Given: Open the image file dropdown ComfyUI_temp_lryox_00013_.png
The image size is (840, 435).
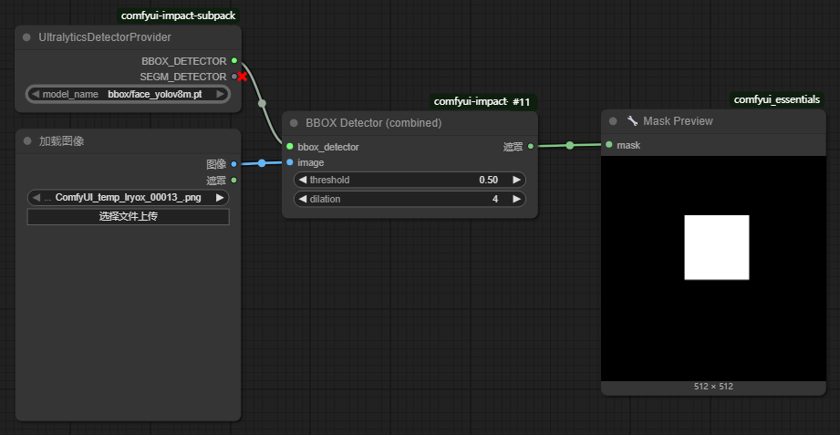Looking at the screenshot, I should [128, 197].
